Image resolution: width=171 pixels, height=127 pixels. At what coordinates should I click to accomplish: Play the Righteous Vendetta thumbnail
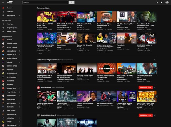67,123
